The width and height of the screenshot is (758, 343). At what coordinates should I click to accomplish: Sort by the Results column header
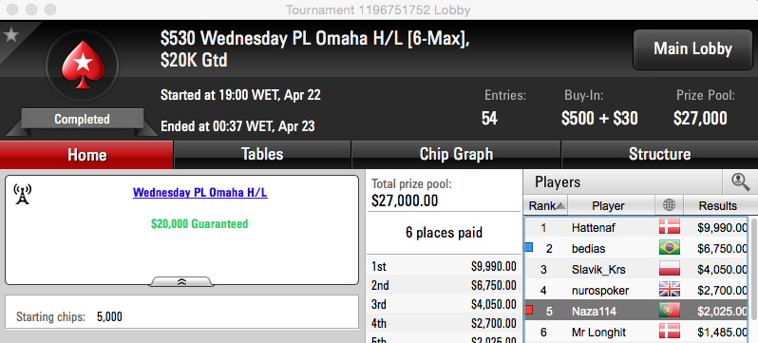(717, 205)
